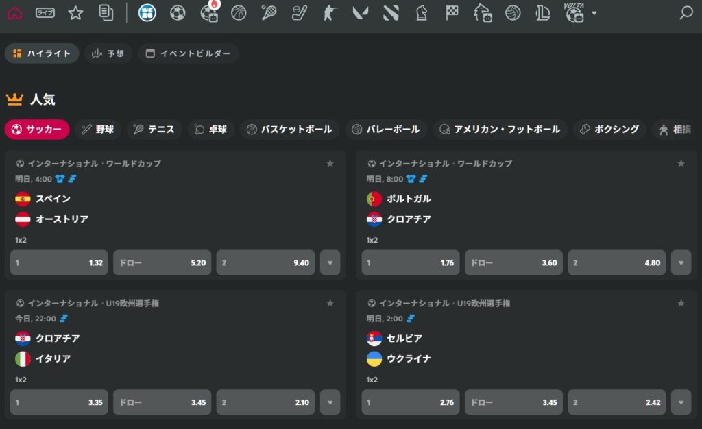This screenshot has width=702, height=429.
Task: Expand more markets for Serbia vs Ukraine
Action: coord(681,402)
